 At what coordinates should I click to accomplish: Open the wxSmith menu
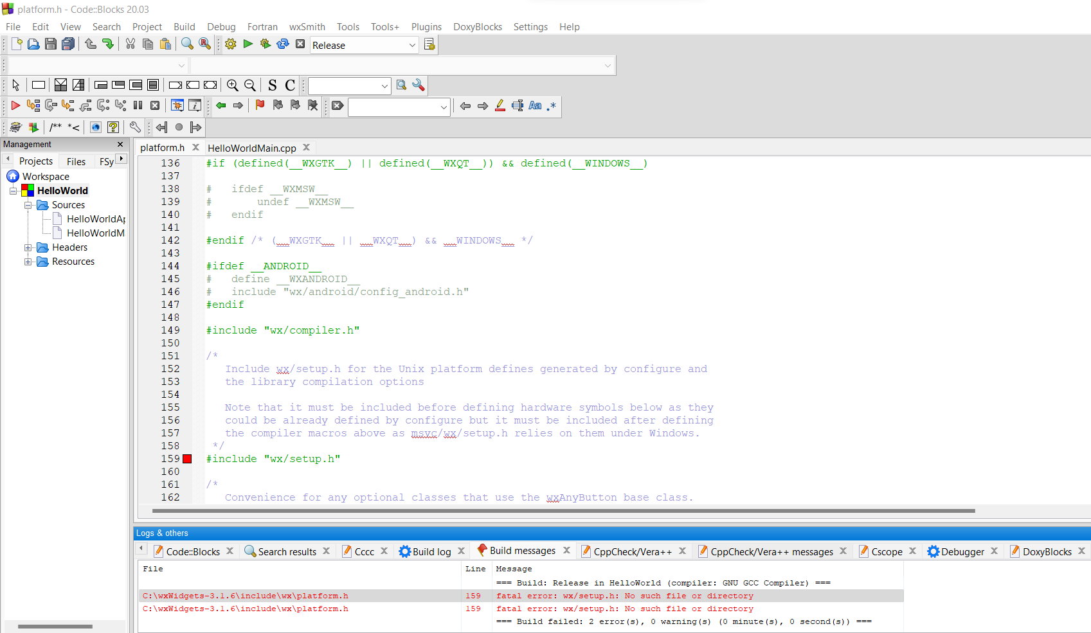pyautogui.click(x=307, y=26)
